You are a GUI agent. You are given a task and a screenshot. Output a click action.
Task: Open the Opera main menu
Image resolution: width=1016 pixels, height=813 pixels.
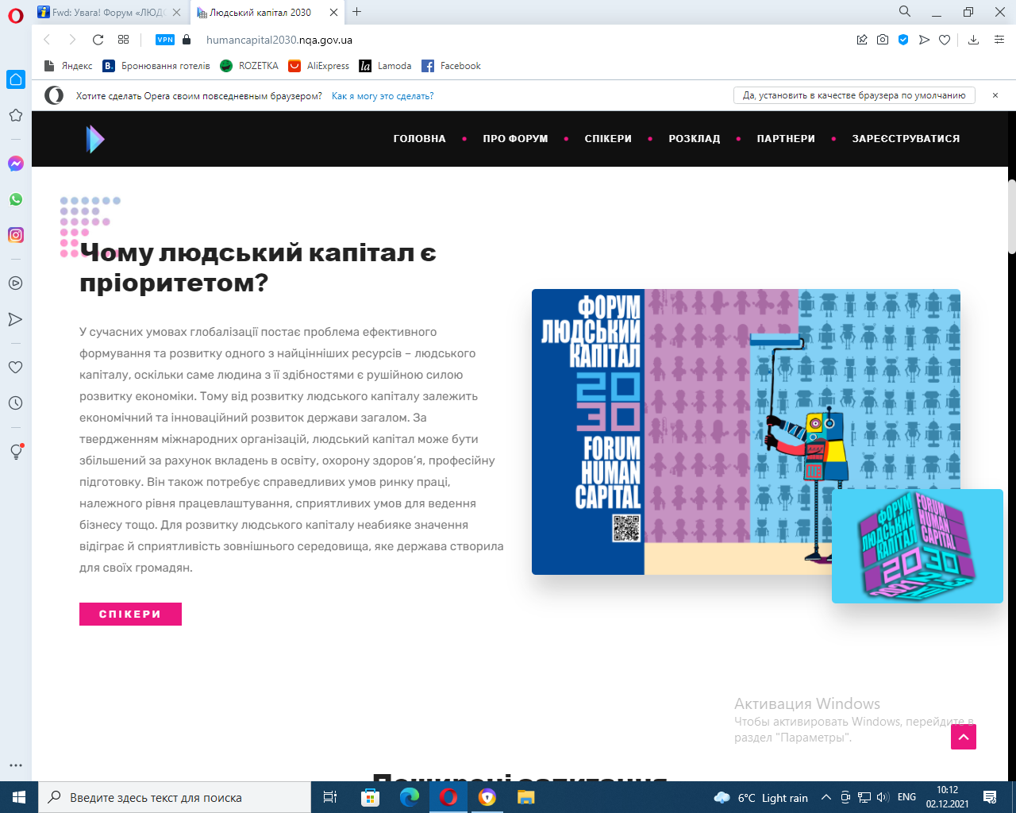pyautogui.click(x=15, y=14)
